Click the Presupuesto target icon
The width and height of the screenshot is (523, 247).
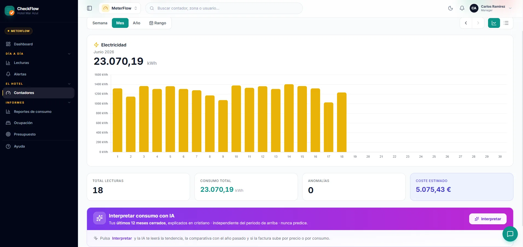click(x=8, y=134)
